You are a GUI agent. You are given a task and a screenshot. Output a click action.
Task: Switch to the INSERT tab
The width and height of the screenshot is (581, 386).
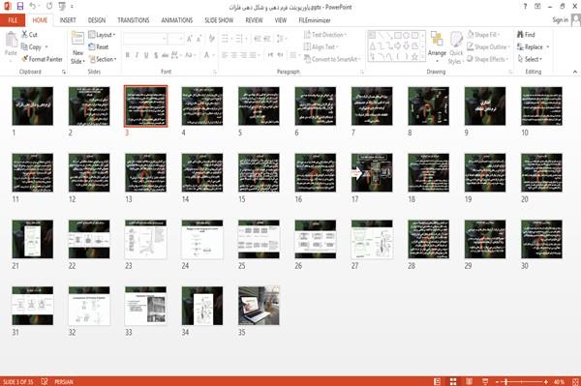coord(68,20)
